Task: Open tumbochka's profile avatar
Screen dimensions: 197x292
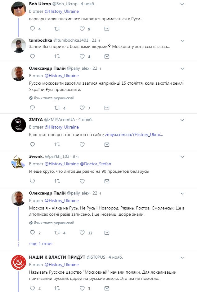Action: 18,45
